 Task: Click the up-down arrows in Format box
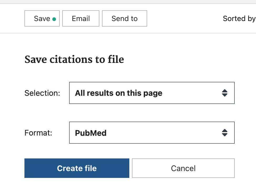coord(225,133)
